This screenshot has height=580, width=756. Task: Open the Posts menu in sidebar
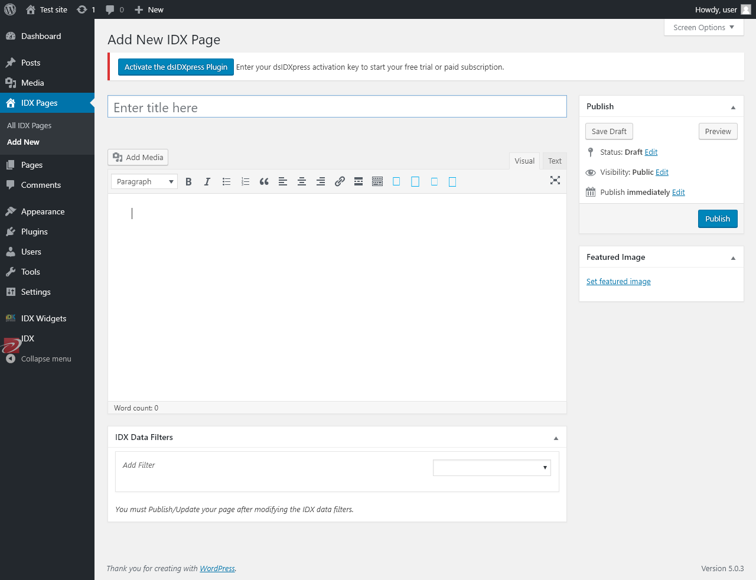47,63
